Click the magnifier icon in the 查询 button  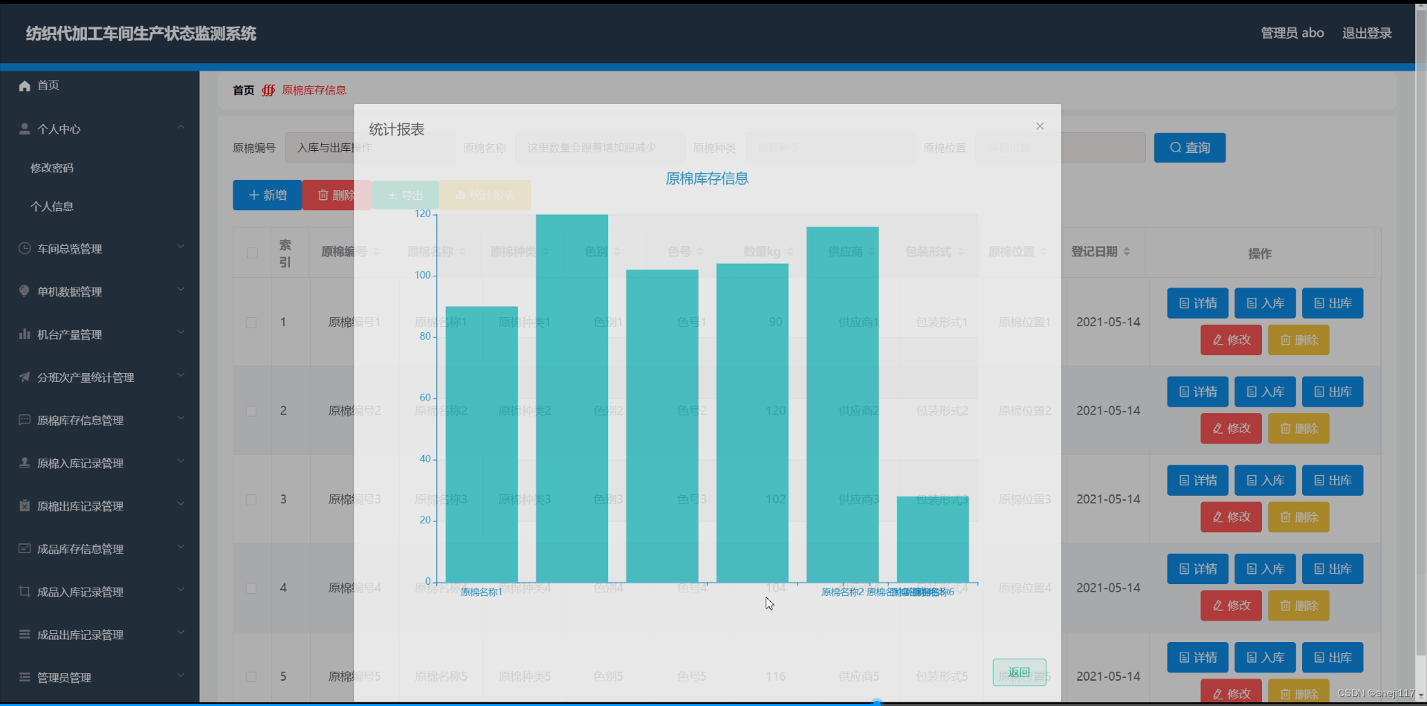[x=1174, y=148]
